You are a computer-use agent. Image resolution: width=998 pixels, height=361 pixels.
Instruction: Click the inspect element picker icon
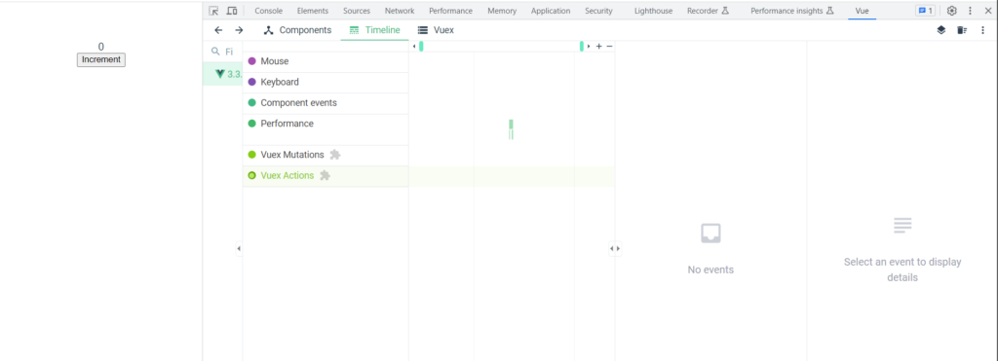click(x=213, y=11)
